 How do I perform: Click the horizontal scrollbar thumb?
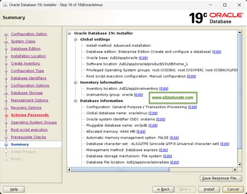[120, 170]
